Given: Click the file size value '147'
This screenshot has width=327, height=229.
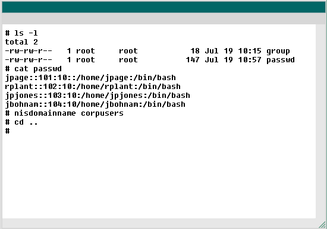Looking at the screenshot, I should tap(193, 60).
